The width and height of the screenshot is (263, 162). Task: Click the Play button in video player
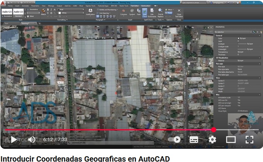(14, 140)
